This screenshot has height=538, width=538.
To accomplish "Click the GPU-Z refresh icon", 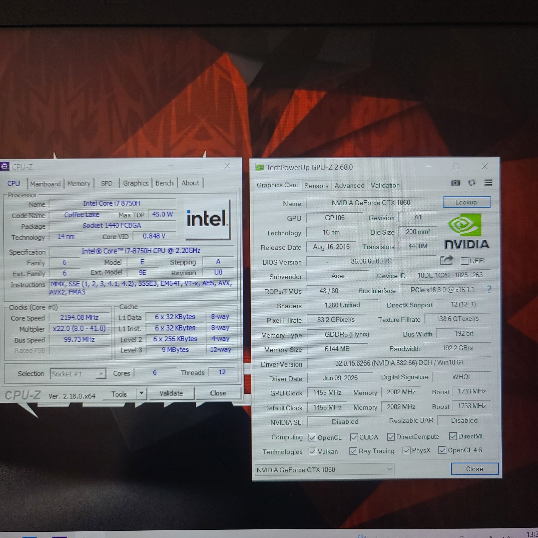I will coord(472,183).
